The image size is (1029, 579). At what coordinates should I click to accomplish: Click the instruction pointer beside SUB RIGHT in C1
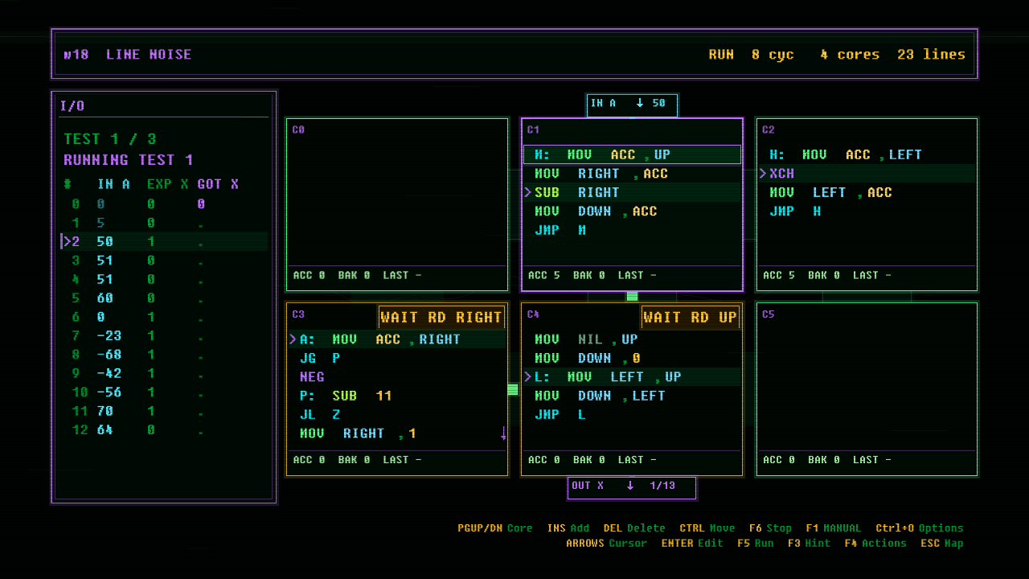[x=528, y=192]
